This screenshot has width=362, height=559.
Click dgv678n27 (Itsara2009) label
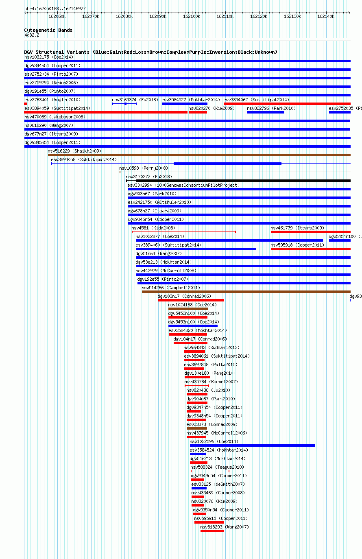tap(155, 211)
